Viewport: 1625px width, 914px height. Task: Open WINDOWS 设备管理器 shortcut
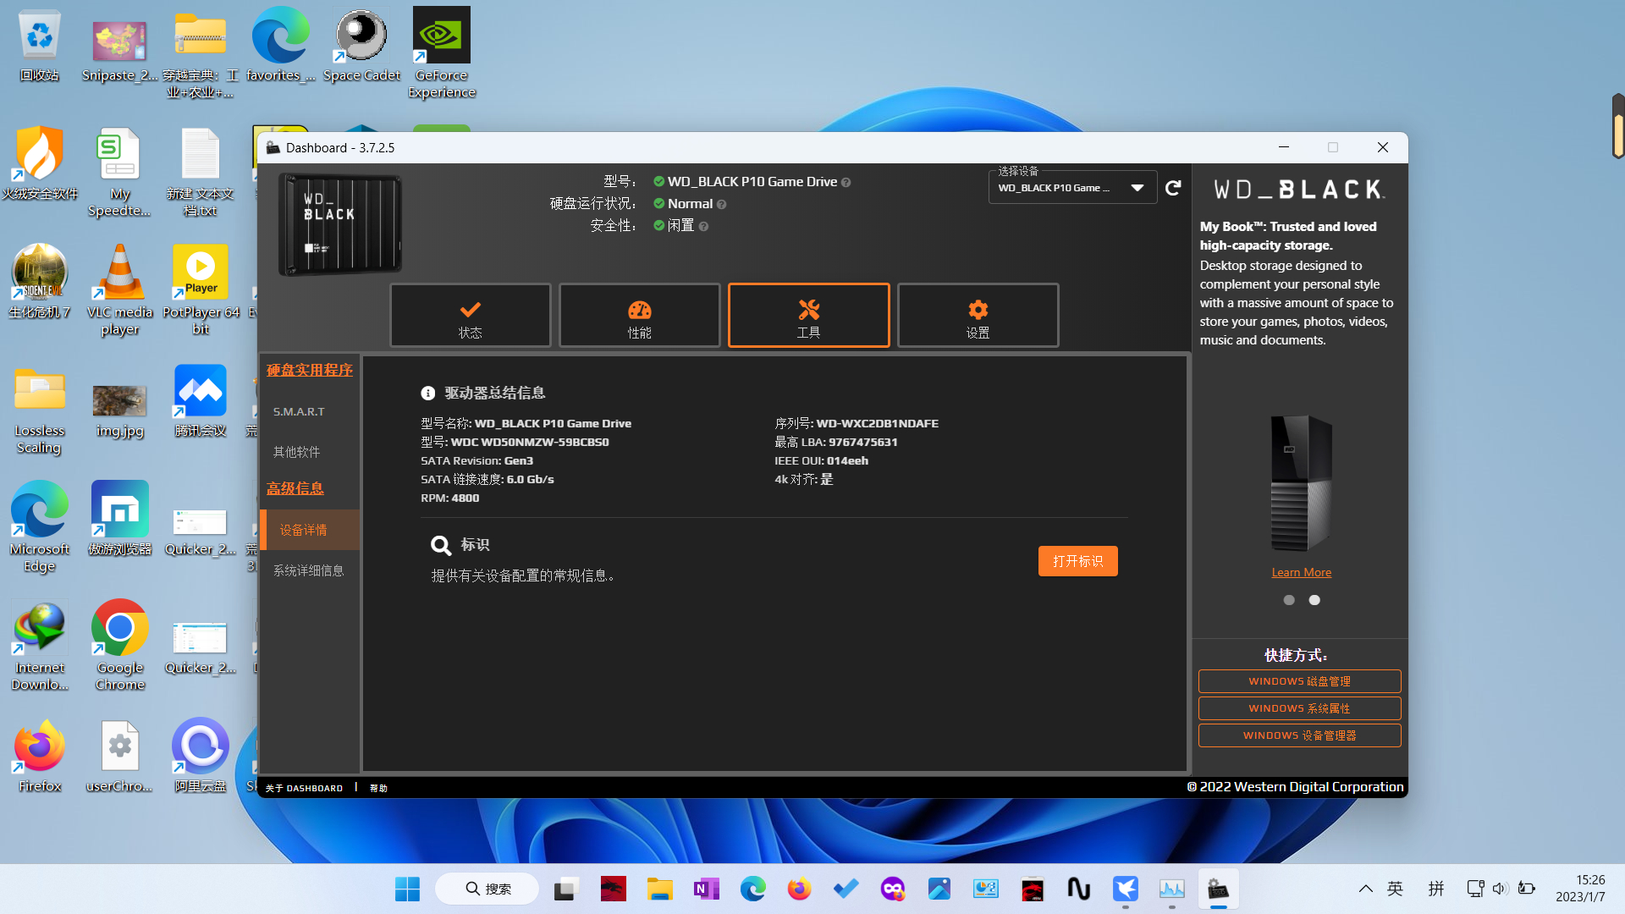click(x=1299, y=735)
